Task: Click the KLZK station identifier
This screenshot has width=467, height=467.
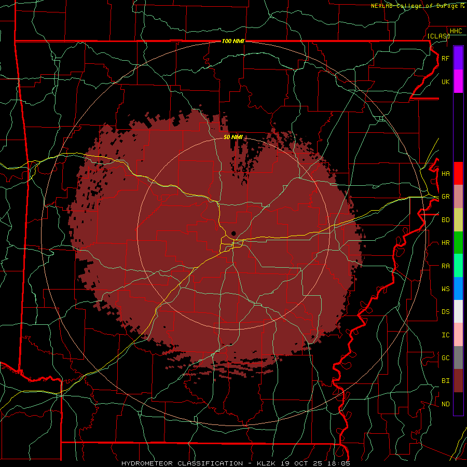Action: (266, 463)
